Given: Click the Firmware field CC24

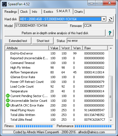Looking at the screenshot, I should pos(98,26).
